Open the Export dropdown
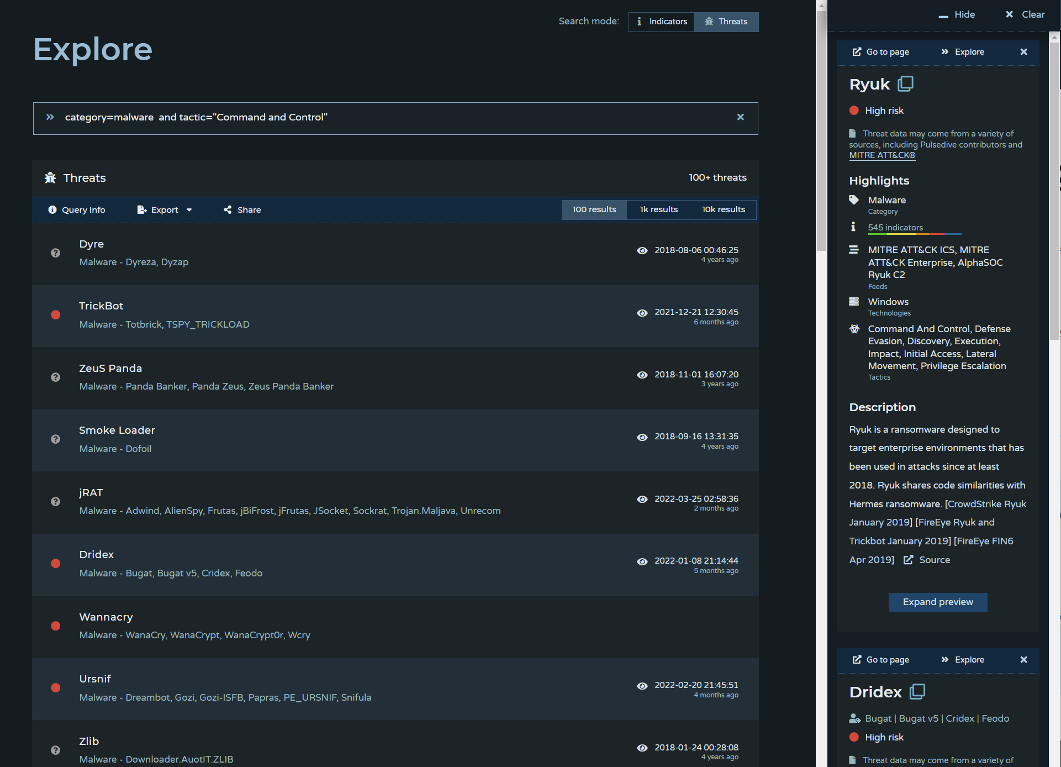1061x767 pixels. tap(165, 210)
